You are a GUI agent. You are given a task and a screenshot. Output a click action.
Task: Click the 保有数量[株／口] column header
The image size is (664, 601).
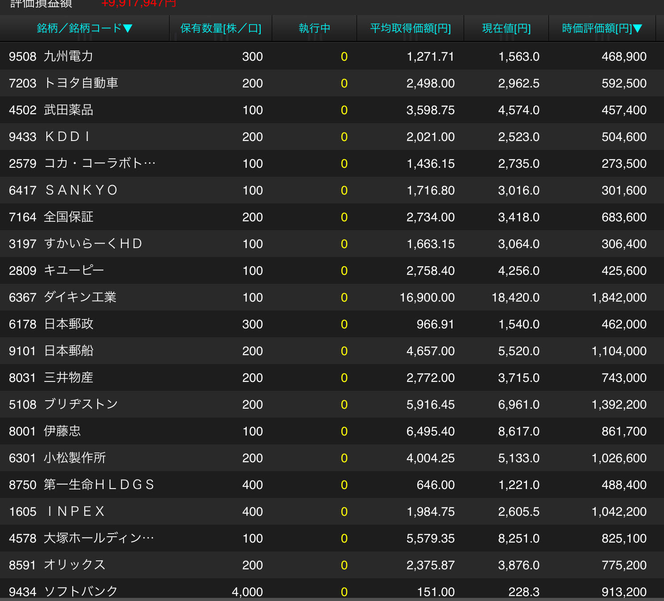click(x=220, y=29)
